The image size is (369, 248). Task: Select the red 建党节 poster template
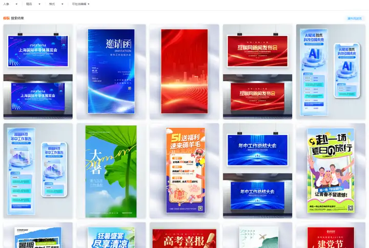[x=331, y=235]
